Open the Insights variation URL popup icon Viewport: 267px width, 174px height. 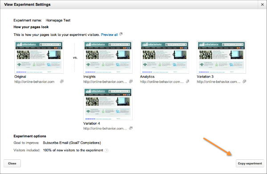[x=131, y=81]
